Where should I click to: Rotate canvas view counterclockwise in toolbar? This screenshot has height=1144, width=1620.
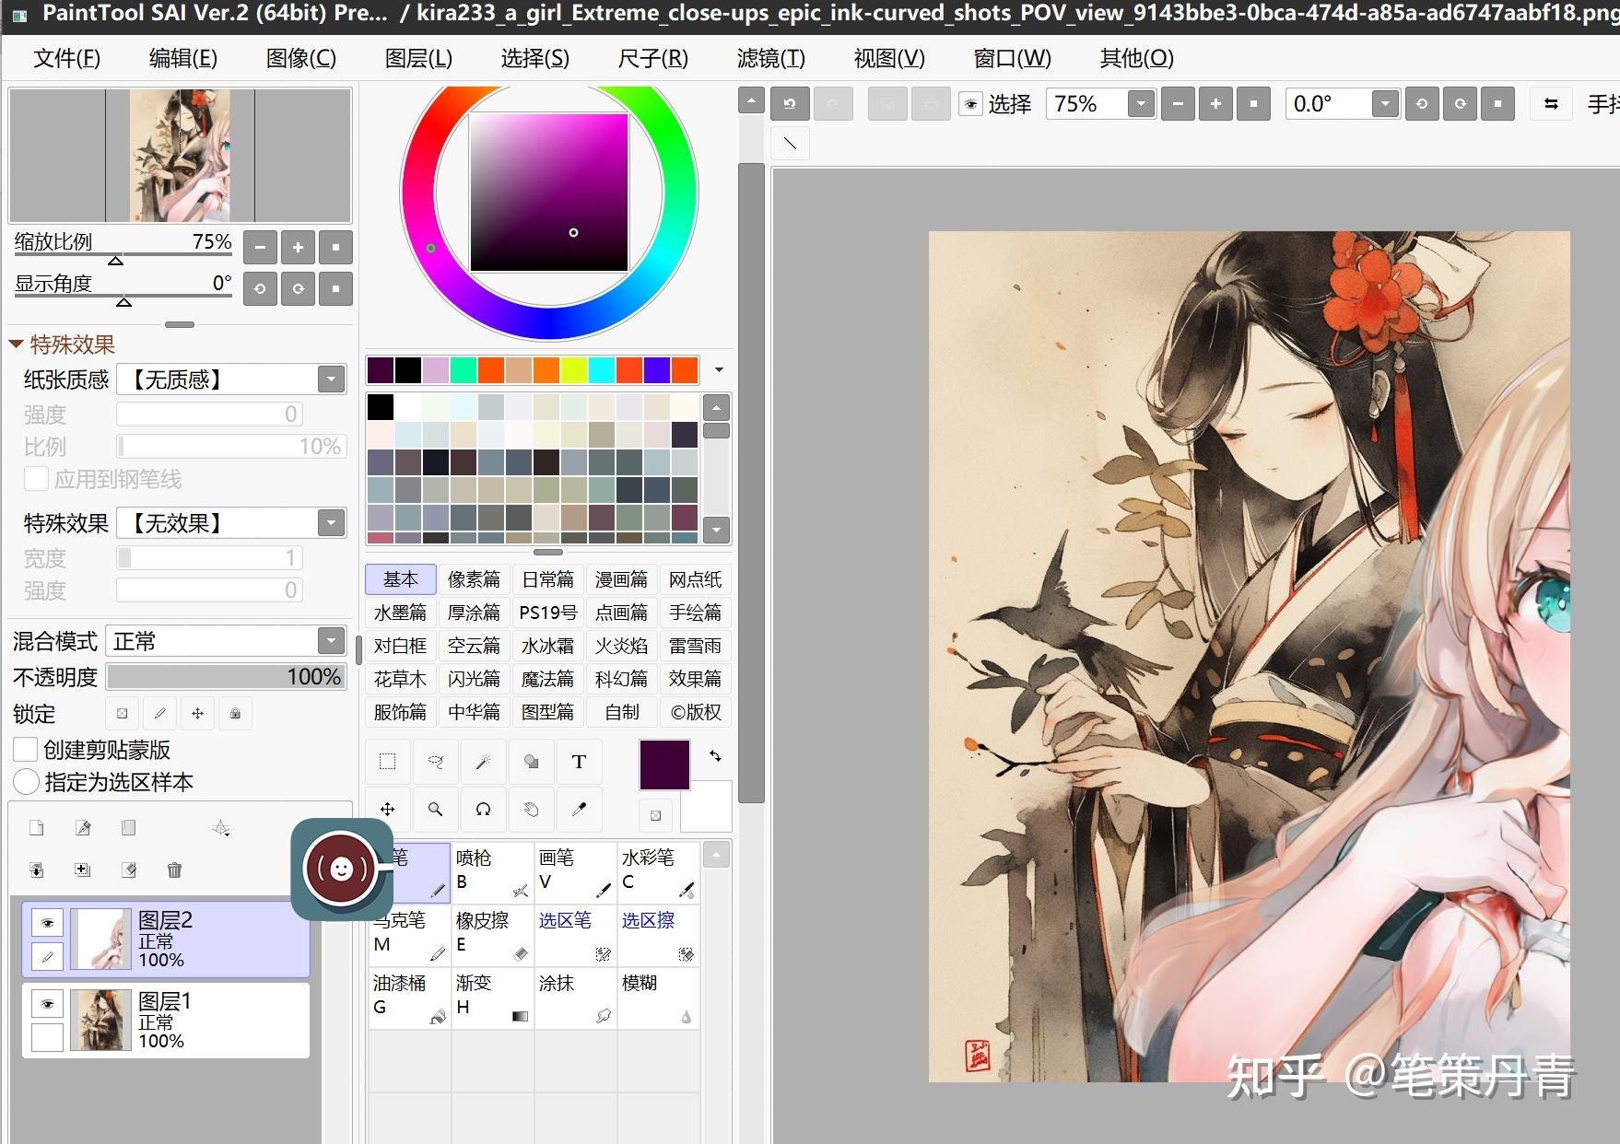click(1422, 104)
